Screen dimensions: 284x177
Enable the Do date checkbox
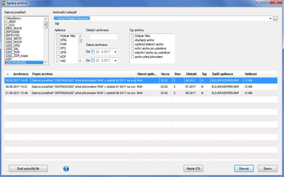(x=93, y=61)
